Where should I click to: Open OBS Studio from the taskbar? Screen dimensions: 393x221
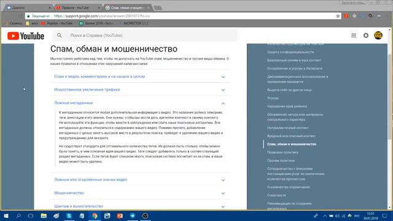(x=145, y=215)
